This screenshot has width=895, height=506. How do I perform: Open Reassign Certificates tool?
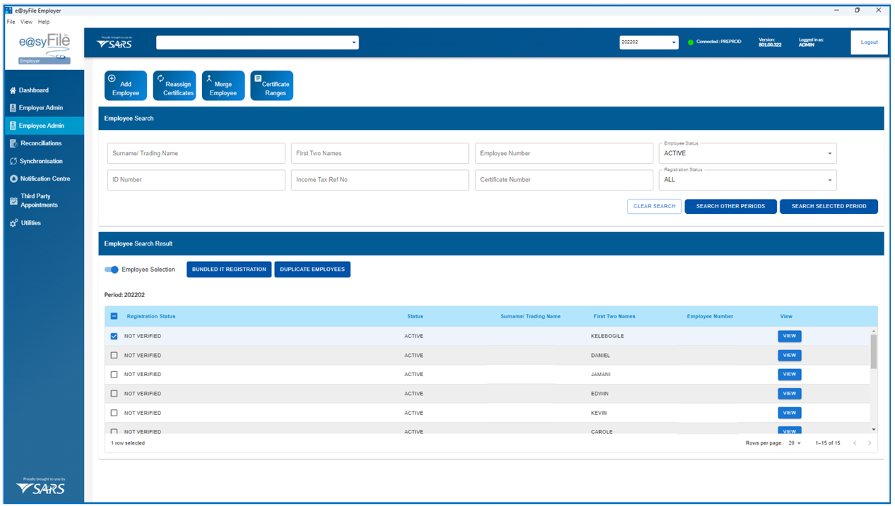[x=174, y=85]
